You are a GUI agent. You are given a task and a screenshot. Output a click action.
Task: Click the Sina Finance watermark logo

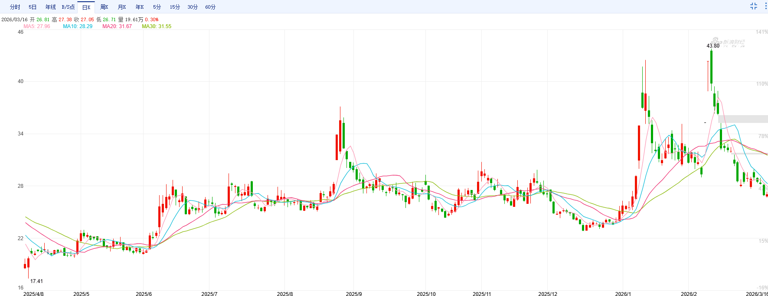pos(729,42)
